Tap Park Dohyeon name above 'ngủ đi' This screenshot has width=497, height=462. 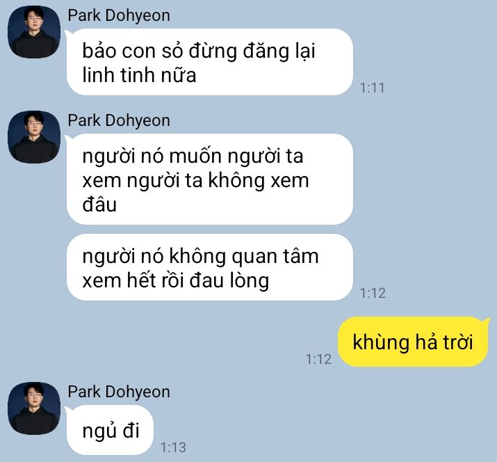coord(119,392)
